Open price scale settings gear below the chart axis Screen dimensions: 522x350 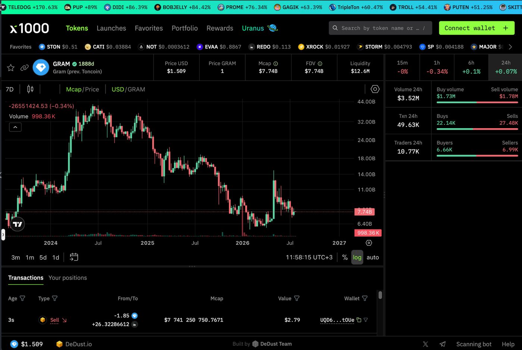pyautogui.click(x=369, y=243)
